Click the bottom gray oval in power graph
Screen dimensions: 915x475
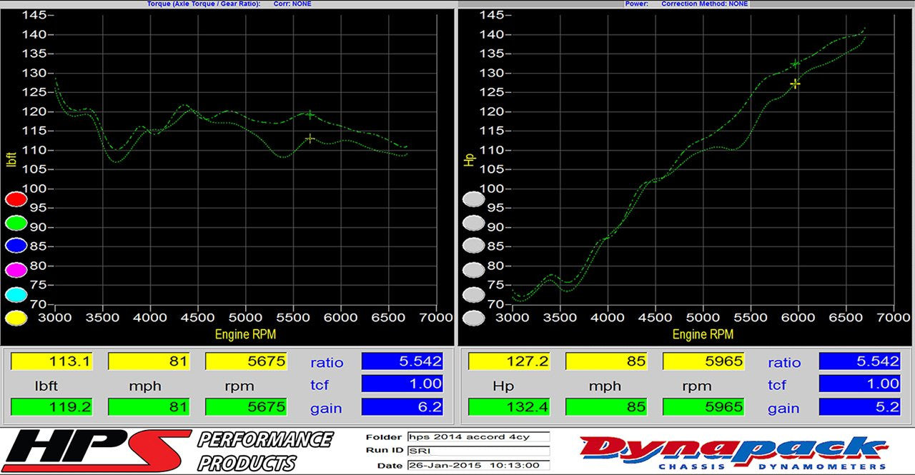473,318
